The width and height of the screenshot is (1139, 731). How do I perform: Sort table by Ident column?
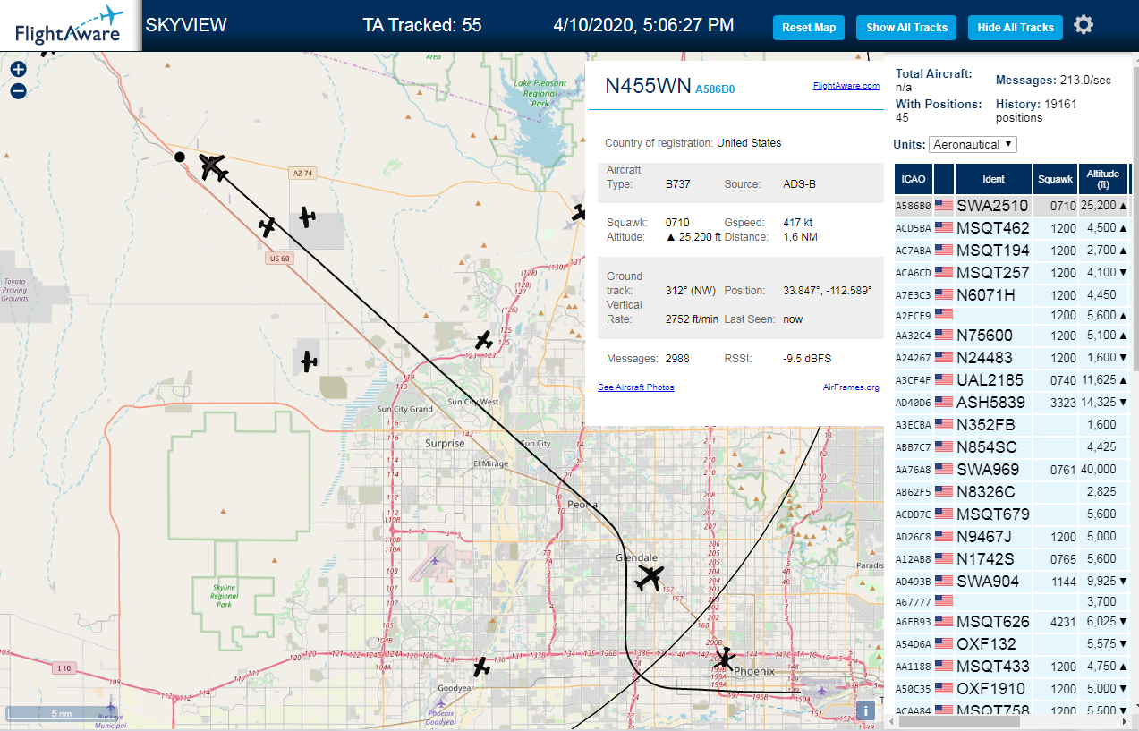click(x=993, y=179)
